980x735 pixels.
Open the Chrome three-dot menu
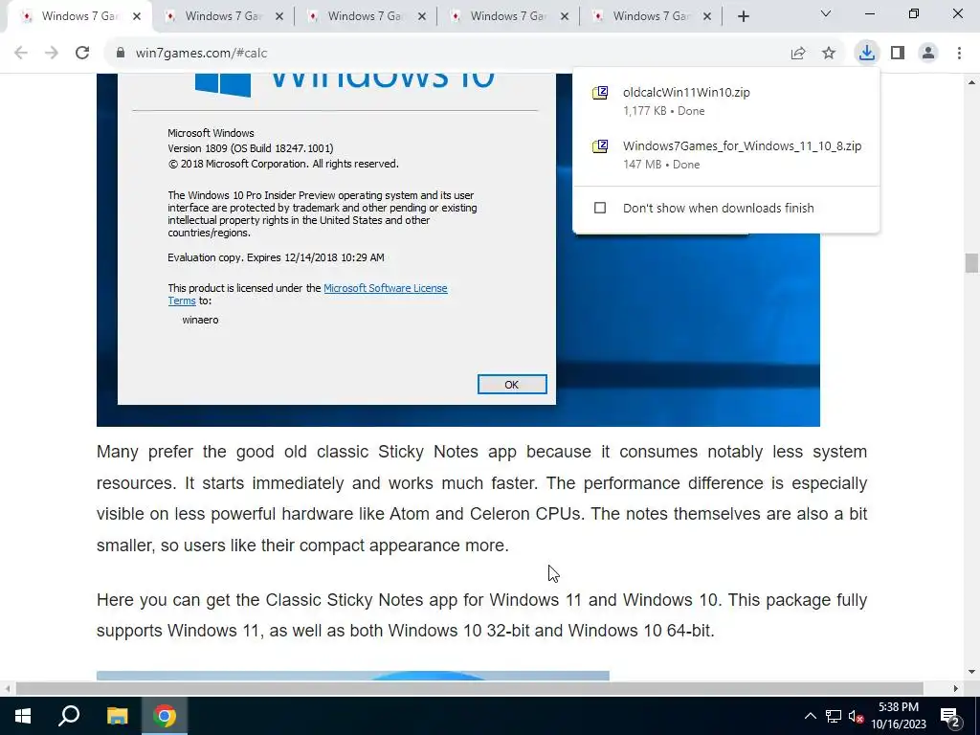[959, 54]
